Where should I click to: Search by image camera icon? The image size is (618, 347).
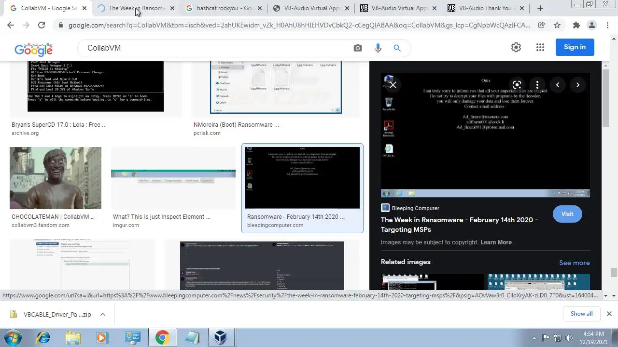point(358,48)
